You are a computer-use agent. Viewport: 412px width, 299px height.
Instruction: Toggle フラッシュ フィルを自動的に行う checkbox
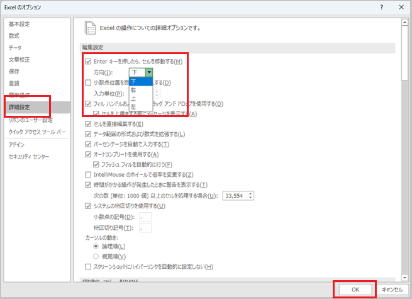96,165
